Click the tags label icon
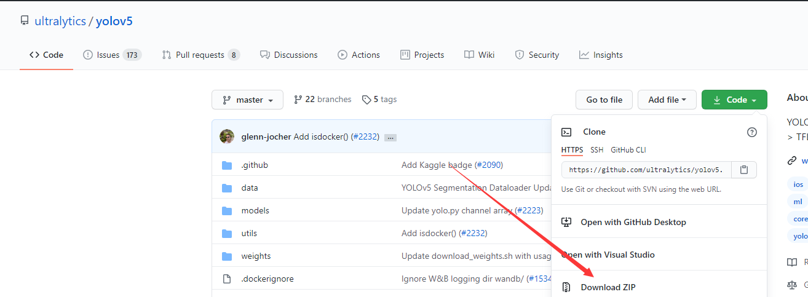 click(366, 100)
